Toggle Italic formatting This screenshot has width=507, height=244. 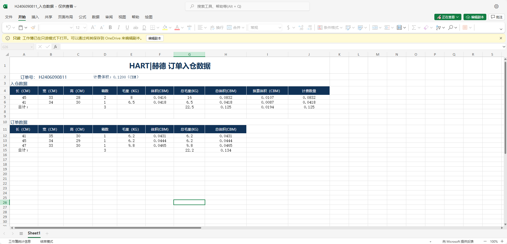(119, 28)
